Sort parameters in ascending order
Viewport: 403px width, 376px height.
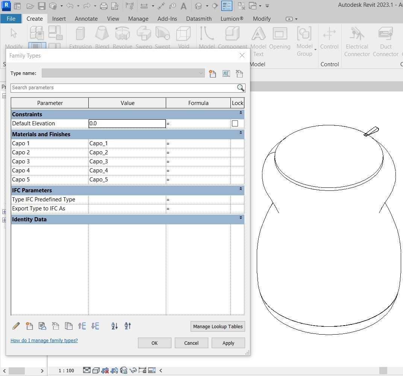(114, 326)
